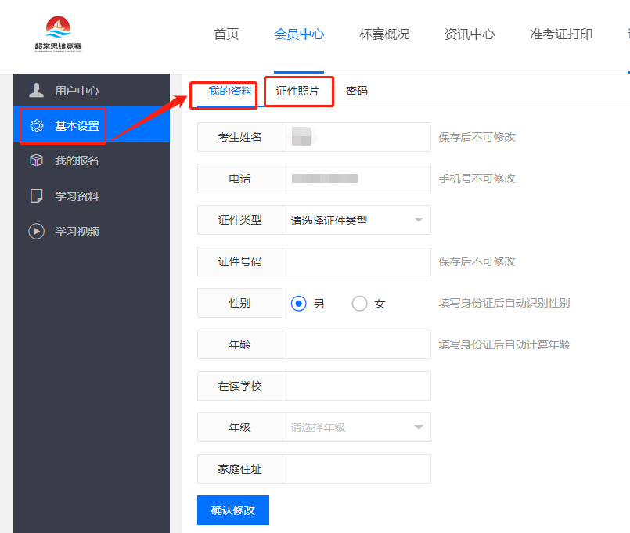Image resolution: width=630 pixels, height=533 pixels.
Task: Open 学习资料 in the sidebar
Action: click(92, 196)
